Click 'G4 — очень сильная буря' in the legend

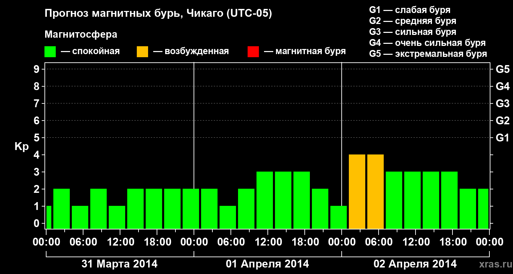pyautogui.click(x=428, y=43)
